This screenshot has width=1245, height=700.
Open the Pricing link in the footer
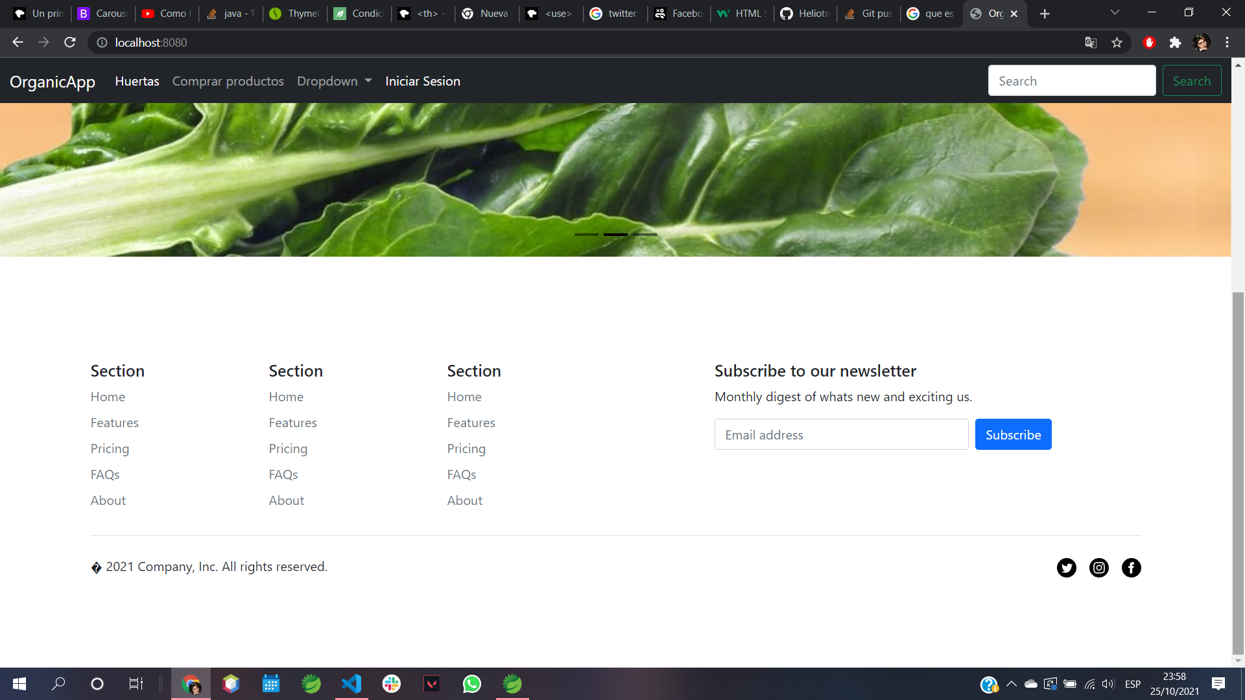pos(110,449)
